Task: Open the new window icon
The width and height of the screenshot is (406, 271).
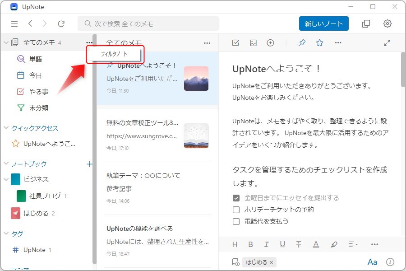Action: tap(366, 23)
